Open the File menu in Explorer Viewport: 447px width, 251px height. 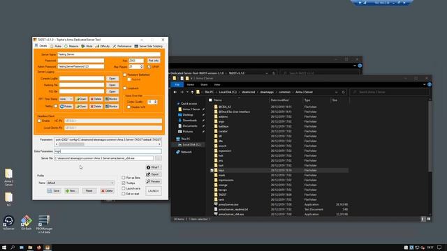(x=177, y=85)
